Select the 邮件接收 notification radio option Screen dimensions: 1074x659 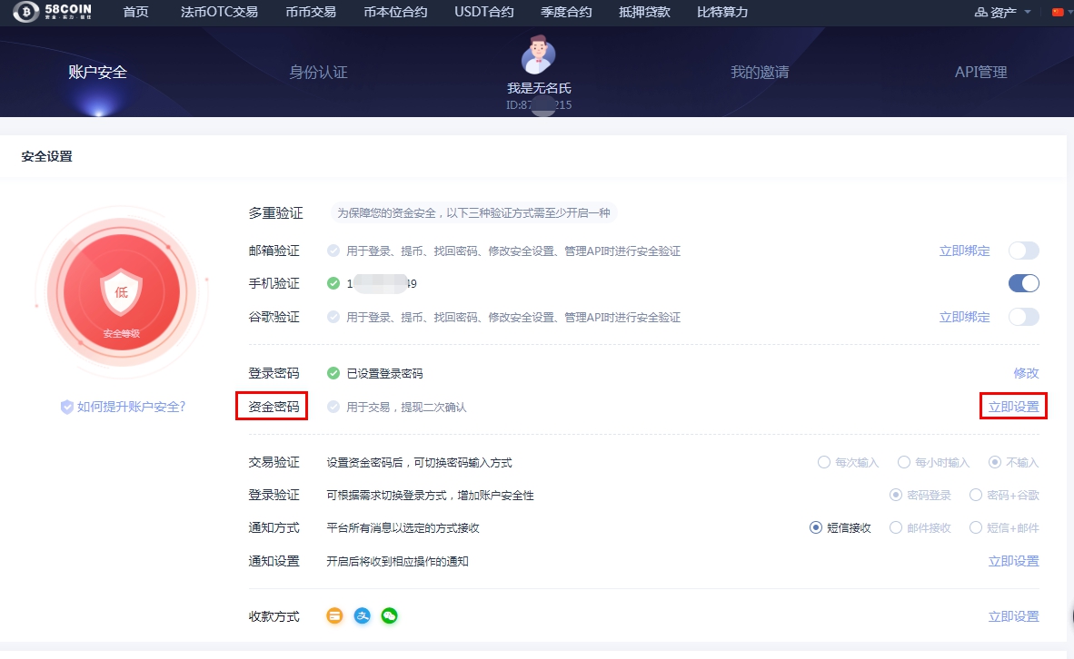click(896, 527)
